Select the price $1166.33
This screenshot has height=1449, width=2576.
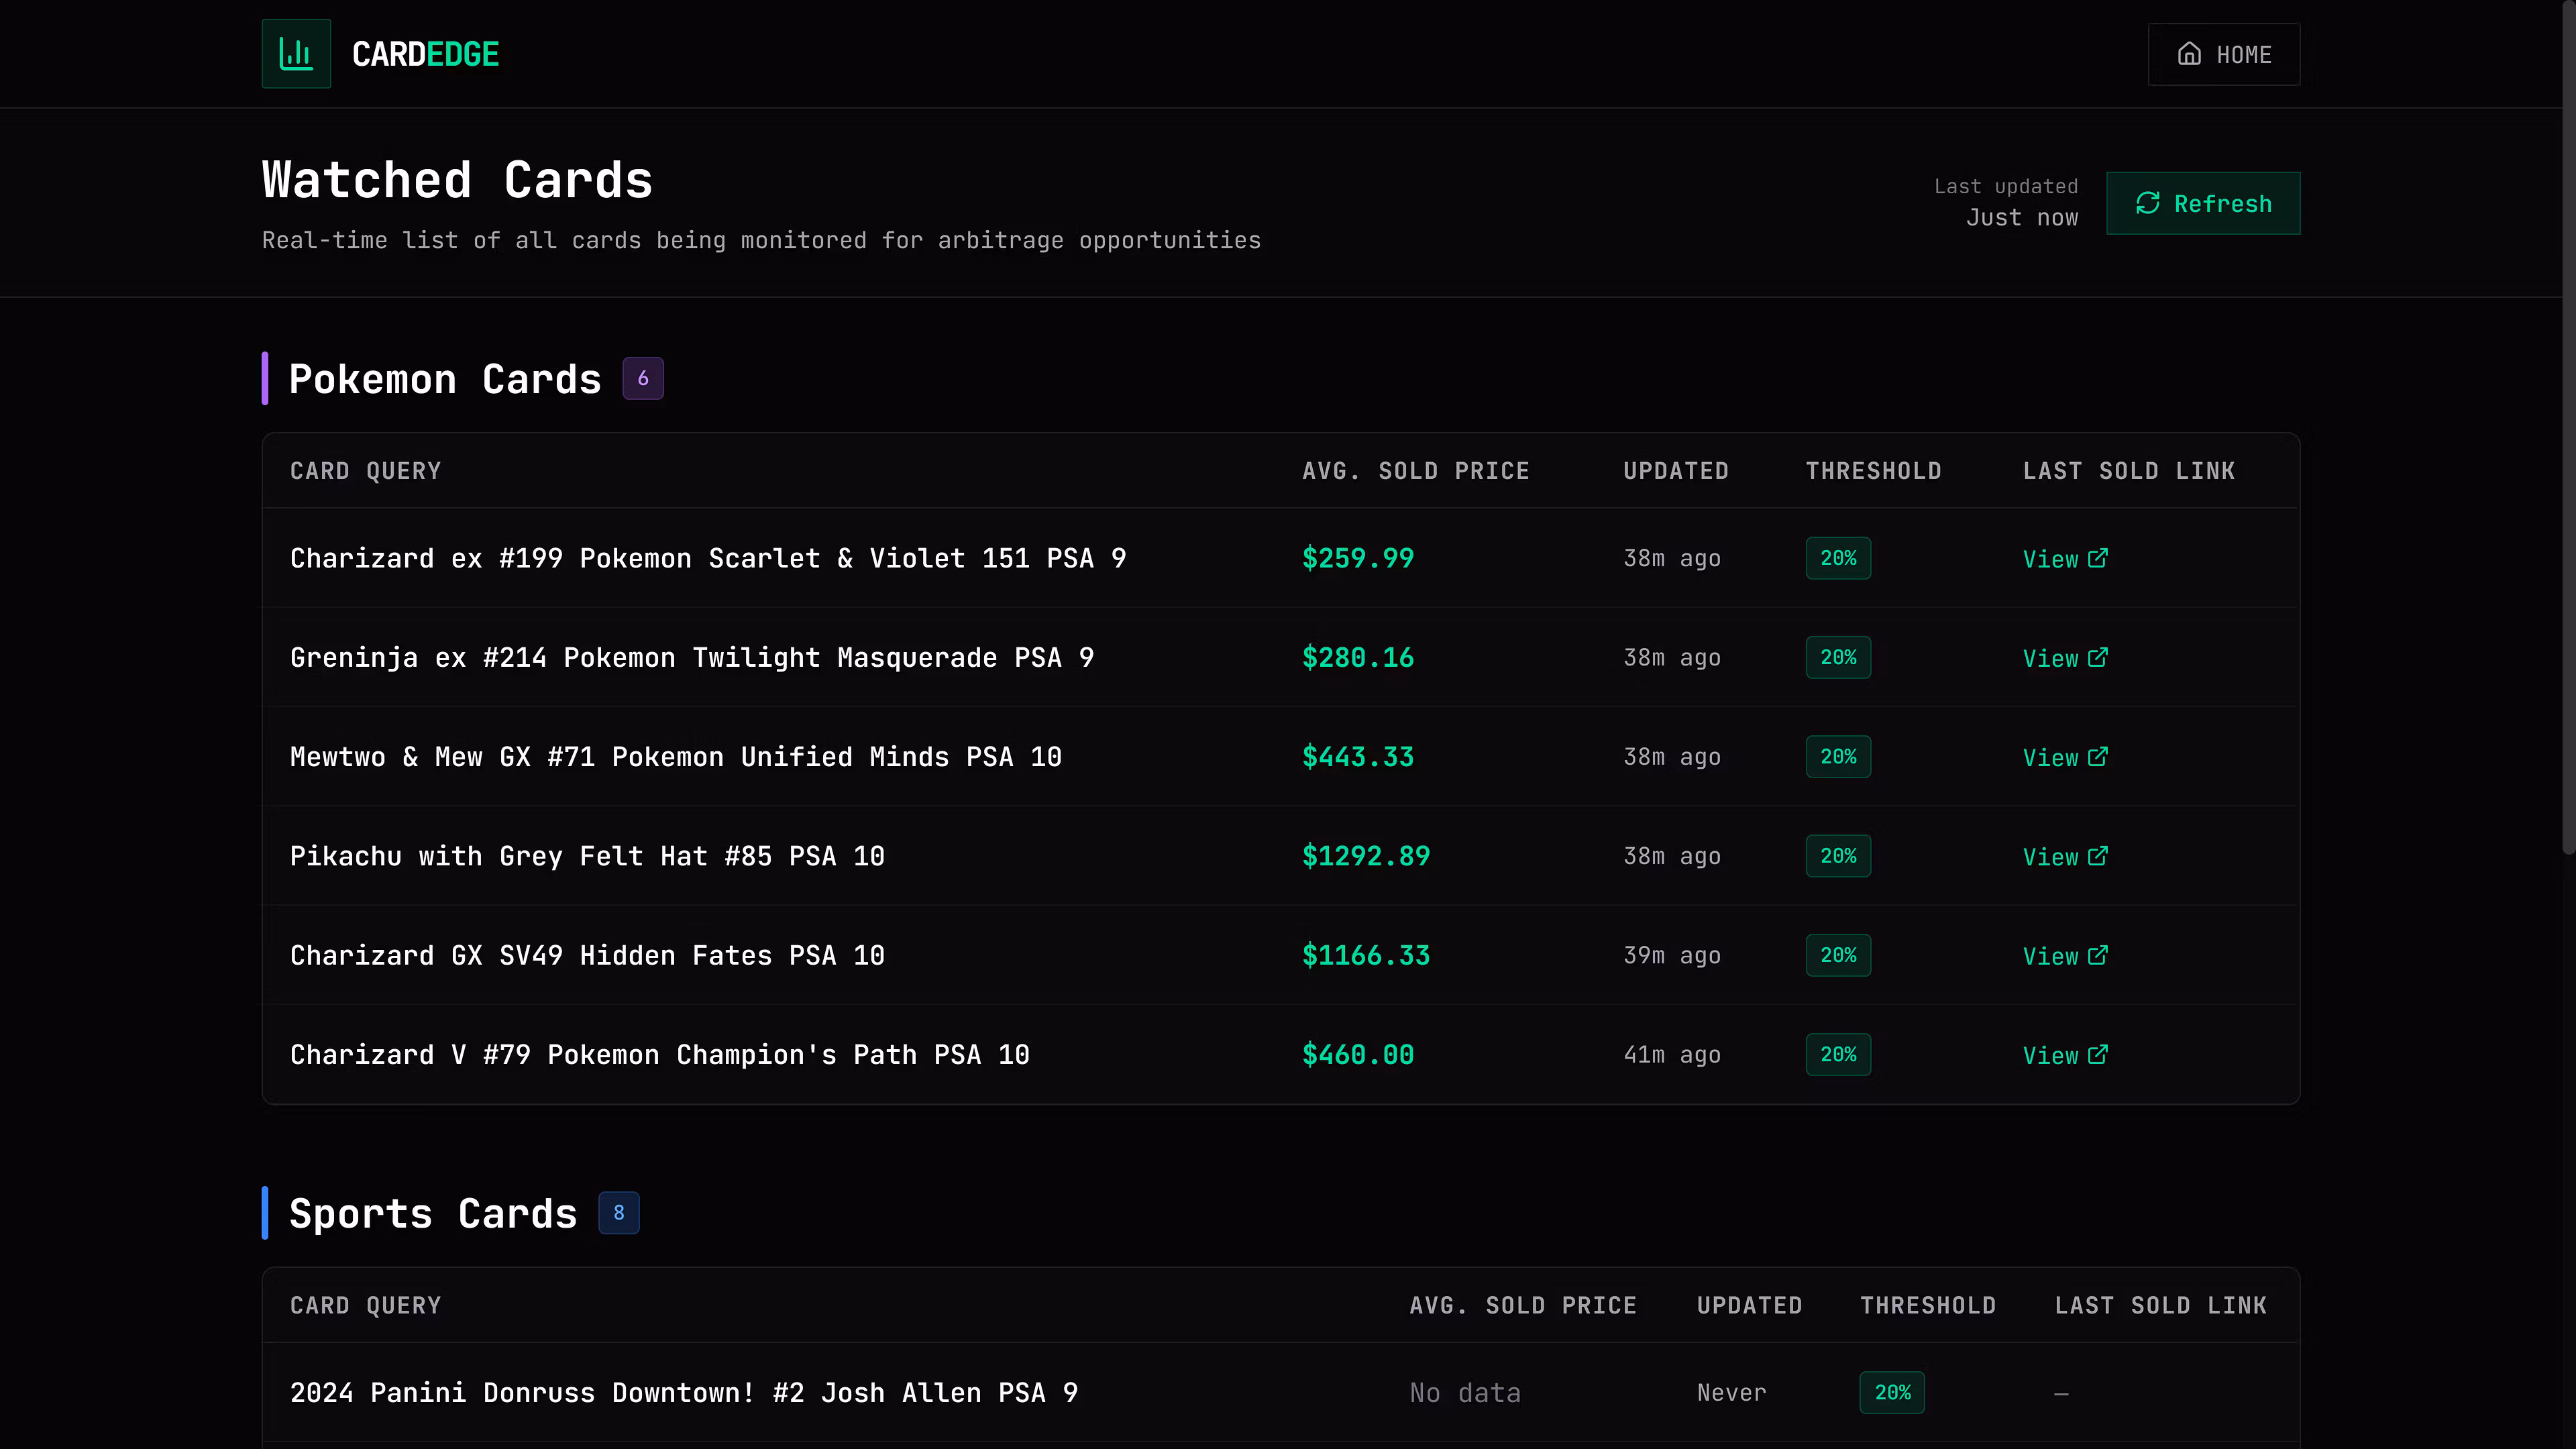click(1366, 955)
